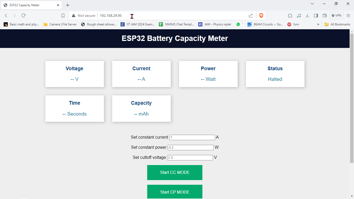
Task: Click the Set constant current input field
Action: click(192, 137)
